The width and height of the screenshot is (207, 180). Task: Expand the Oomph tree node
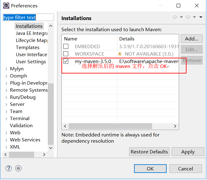click(6, 76)
